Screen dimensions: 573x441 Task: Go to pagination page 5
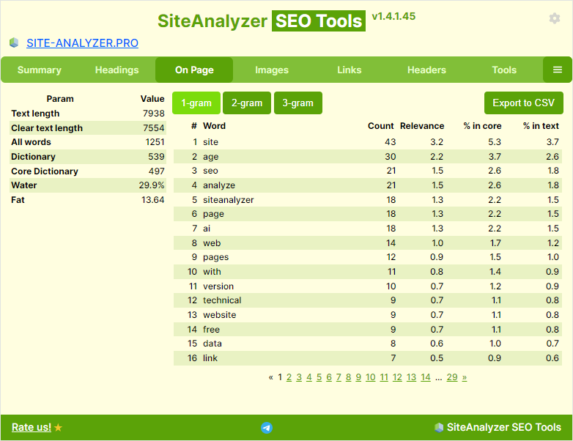[x=319, y=377]
